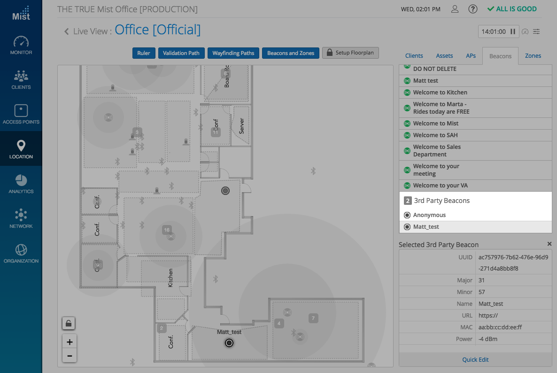Switch to the Assets tab
This screenshot has width=557, height=373.
[x=444, y=56]
